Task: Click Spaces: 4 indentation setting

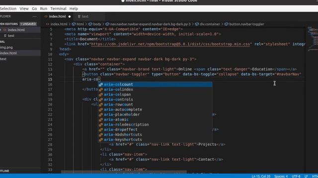Action: click(x=281, y=176)
